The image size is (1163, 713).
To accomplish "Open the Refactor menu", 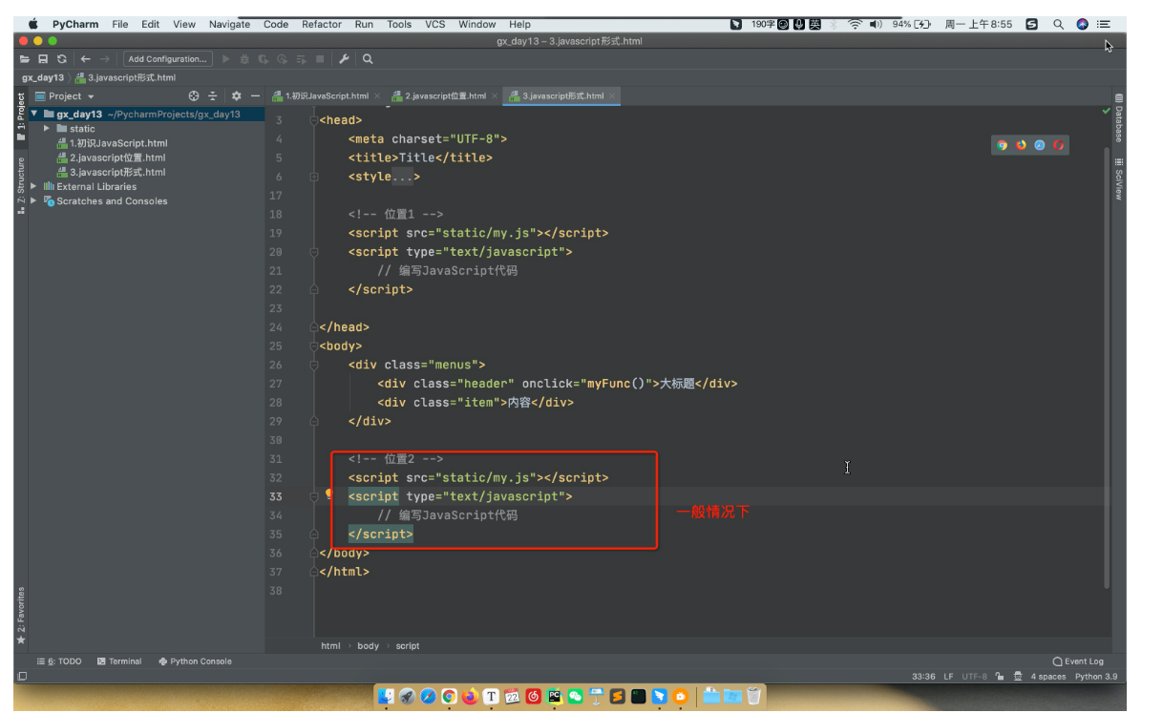I will 322,24.
